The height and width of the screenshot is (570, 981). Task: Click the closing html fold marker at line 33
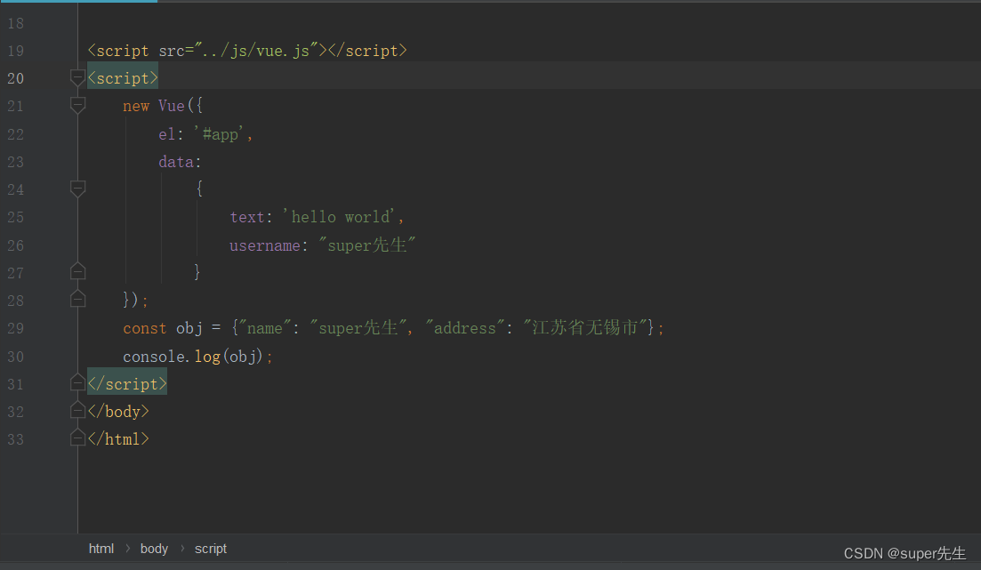tap(77, 438)
